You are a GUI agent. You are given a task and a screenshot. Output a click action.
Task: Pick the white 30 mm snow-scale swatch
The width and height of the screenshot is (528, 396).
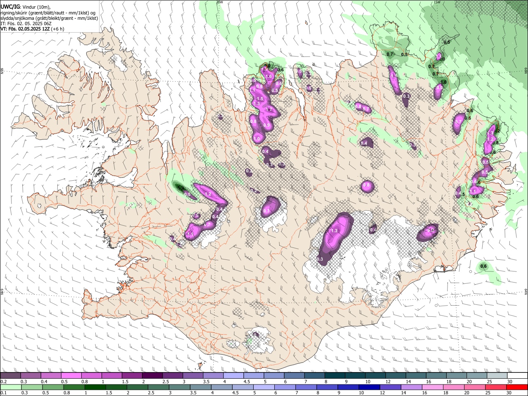click(517, 376)
